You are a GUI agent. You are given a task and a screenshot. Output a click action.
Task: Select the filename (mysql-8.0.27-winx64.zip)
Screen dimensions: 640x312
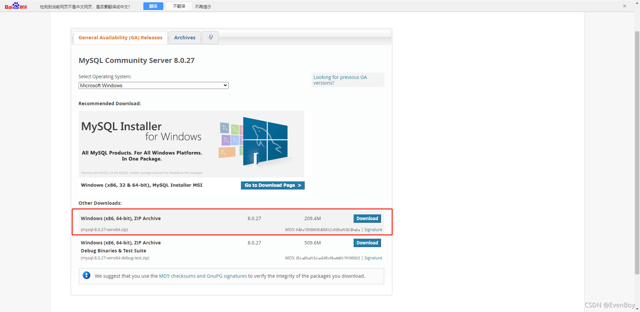click(104, 230)
